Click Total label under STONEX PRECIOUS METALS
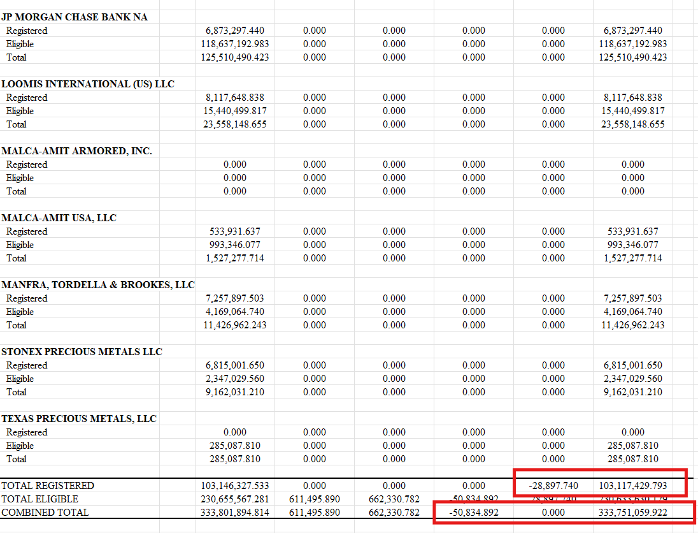 pos(17,391)
